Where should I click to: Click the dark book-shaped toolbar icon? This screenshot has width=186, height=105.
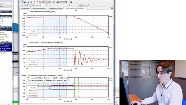(47, 2)
